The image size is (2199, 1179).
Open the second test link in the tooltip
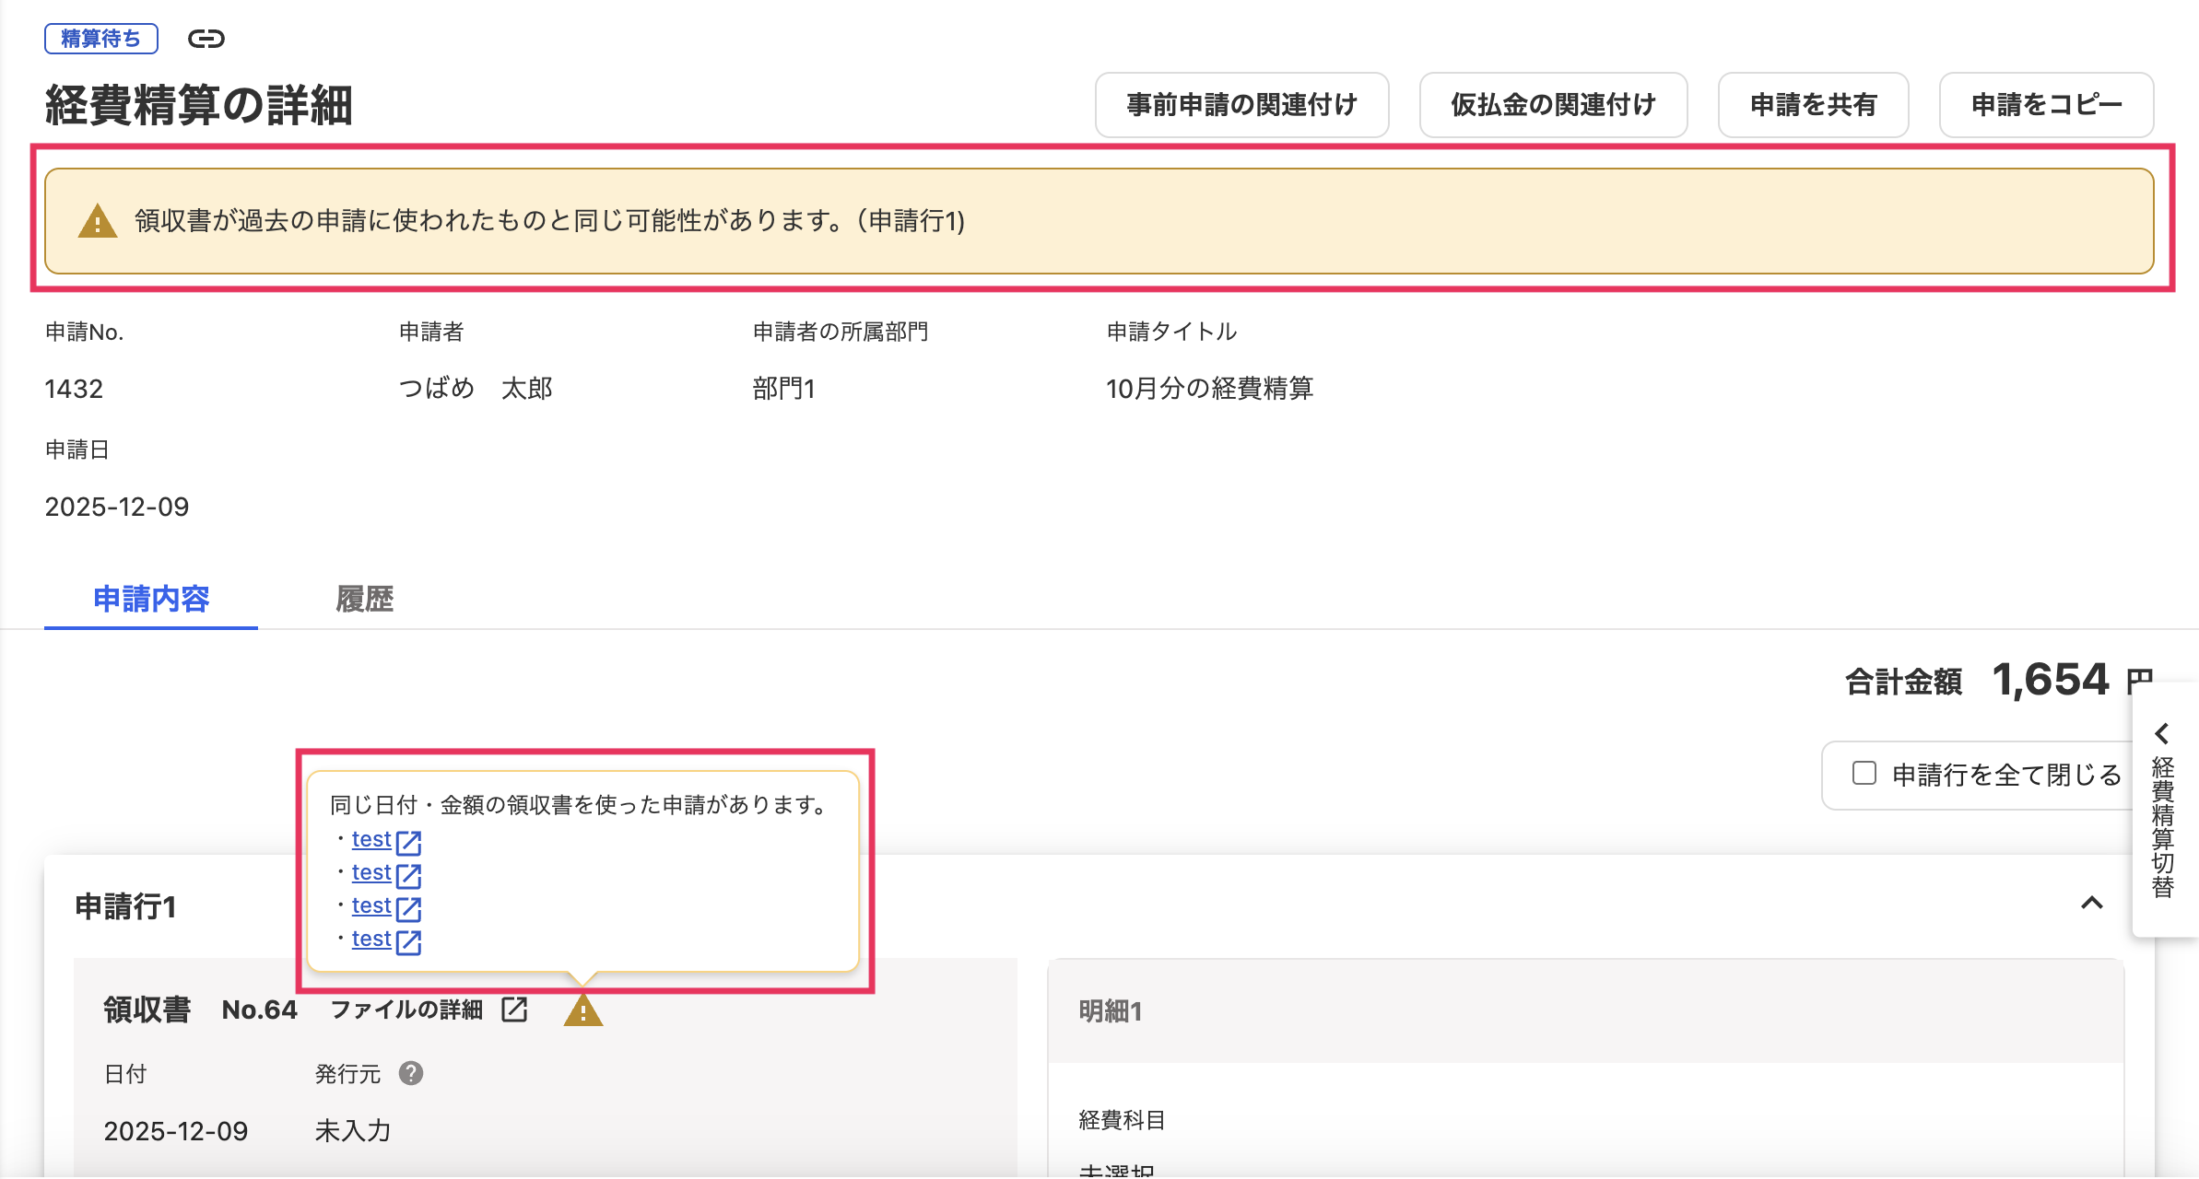coord(371,872)
